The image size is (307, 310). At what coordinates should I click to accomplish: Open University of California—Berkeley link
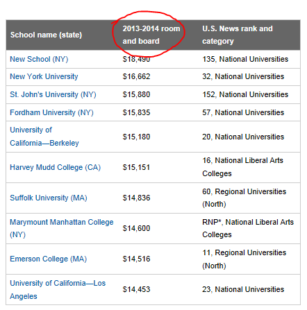[44, 137]
